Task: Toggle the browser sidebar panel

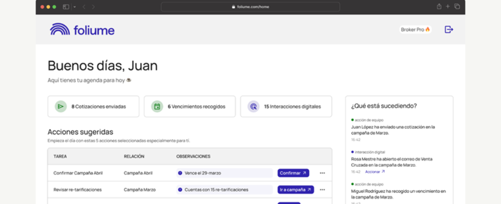Action: coord(66,7)
